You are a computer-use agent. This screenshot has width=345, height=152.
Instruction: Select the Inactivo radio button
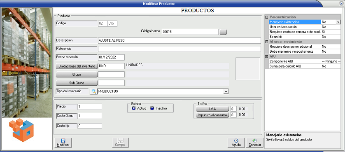click(152, 108)
